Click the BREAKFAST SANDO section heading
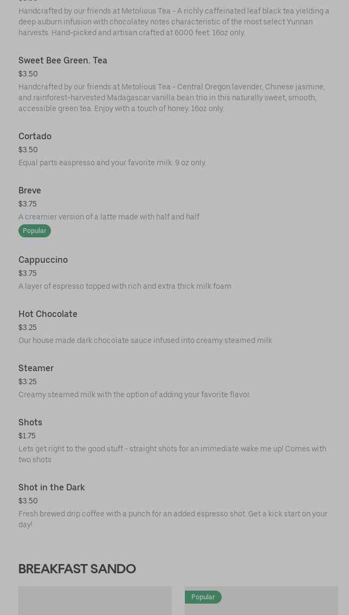This screenshot has width=349, height=615. click(77, 568)
